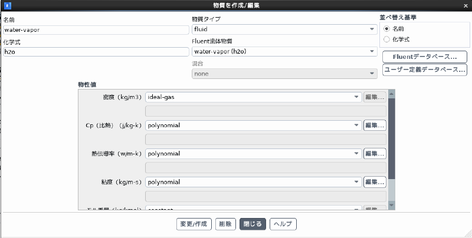472x238 pixels.
Task: Click 編集 button for 熱伝導率
Action: pos(375,154)
